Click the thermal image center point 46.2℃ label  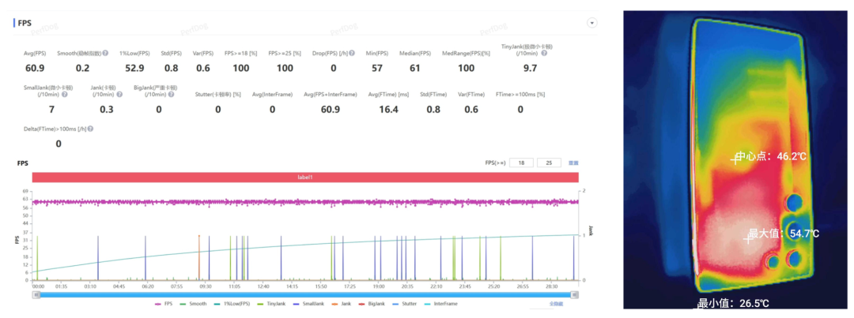pyautogui.click(x=771, y=156)
